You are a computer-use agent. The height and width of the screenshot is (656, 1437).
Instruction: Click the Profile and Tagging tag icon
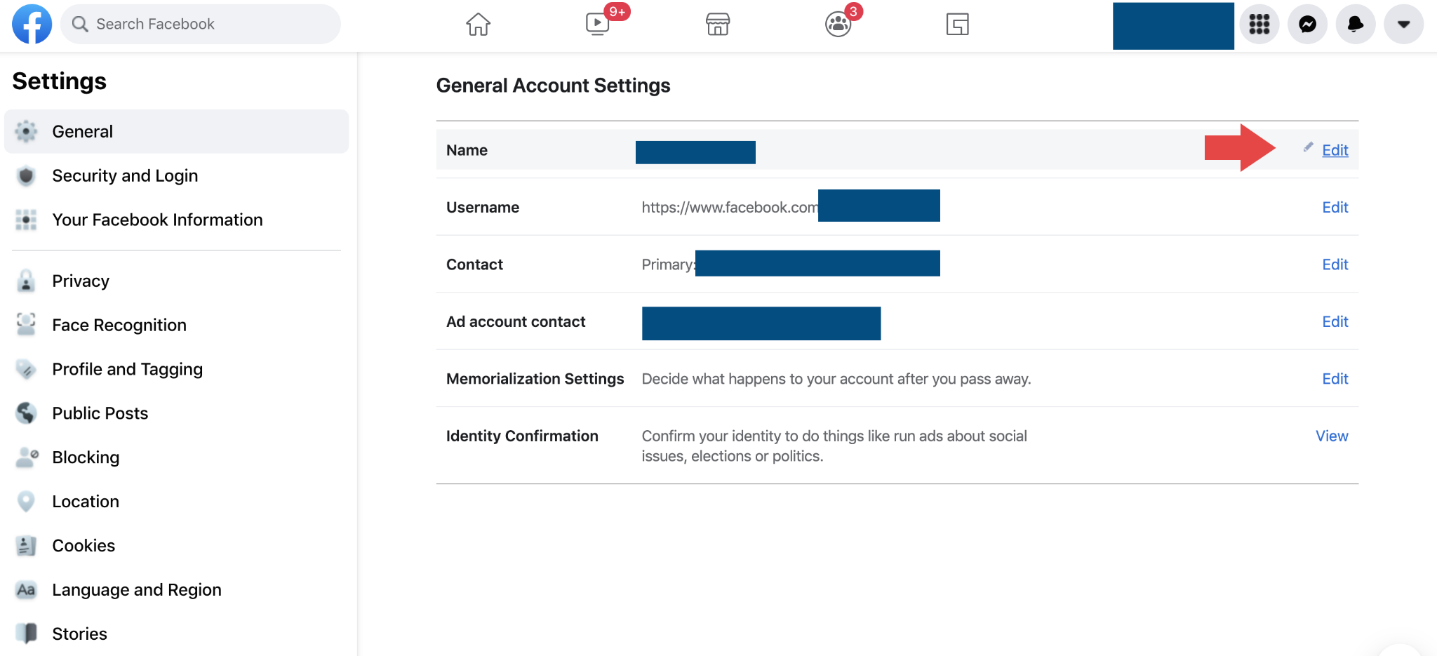[x=26, y=369]
